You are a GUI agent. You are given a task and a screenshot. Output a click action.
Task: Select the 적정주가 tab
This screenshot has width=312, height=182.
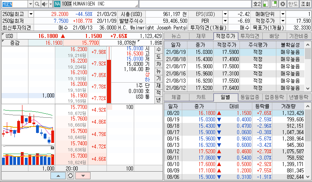tap(225, 36)
